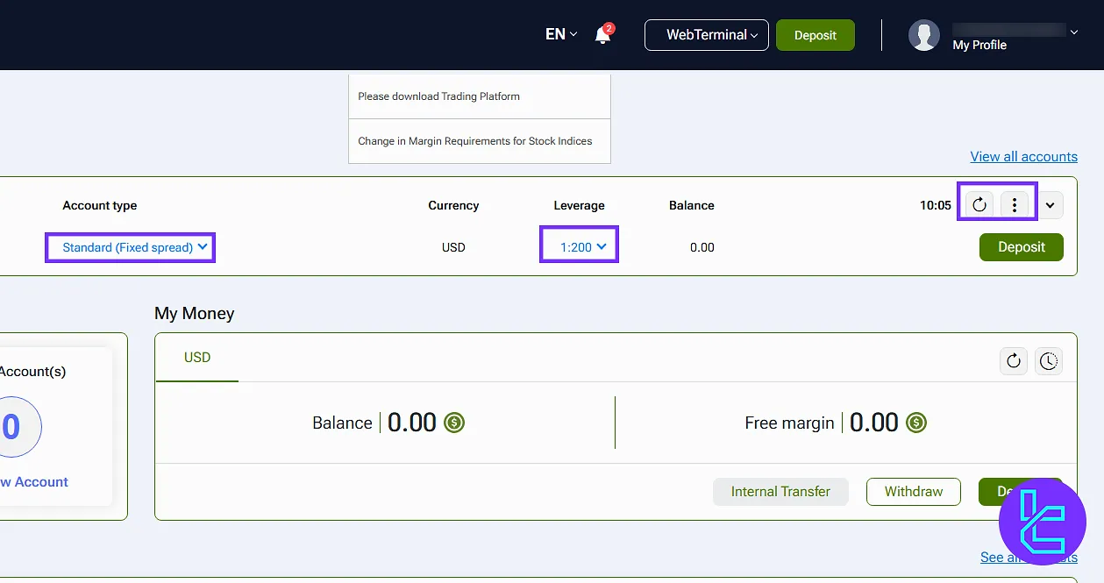
Task: Refresh the My Money balance
Action: tap(1014, 361)
